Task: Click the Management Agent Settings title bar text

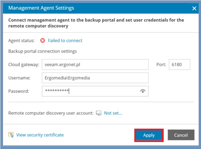Action: point(41,8)
